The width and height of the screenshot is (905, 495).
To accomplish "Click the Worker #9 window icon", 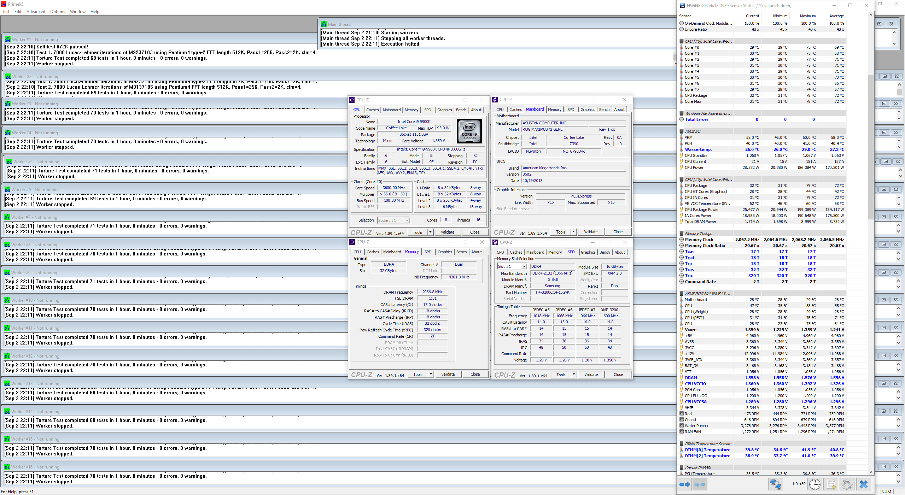I will point(7,273).
